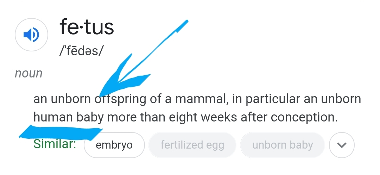Click the phonetic spelling /ˈfēdəs/
The height and width of the screenshot is (175, 380).
click(x=81, y=51)
